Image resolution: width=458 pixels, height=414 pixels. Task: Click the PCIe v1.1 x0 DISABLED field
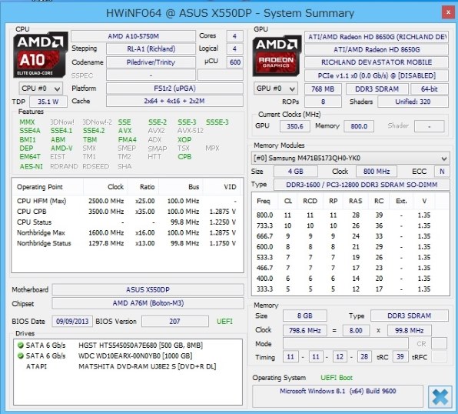click(377, 75)
